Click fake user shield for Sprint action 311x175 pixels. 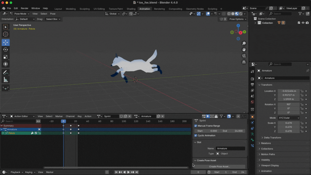121,116
